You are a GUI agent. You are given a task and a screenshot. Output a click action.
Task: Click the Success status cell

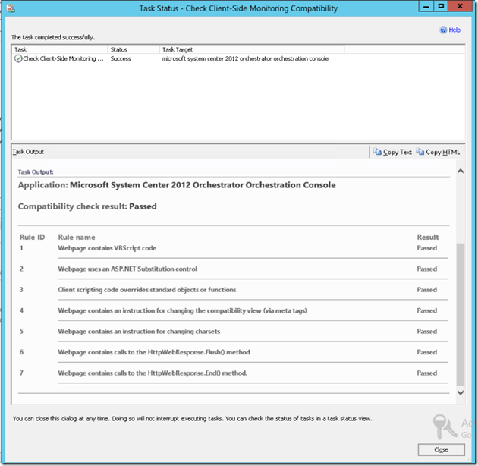121,58
